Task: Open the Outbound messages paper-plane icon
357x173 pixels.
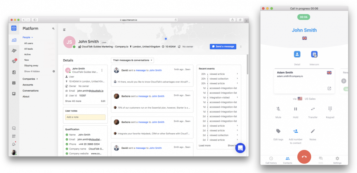Action: point(14,50)
